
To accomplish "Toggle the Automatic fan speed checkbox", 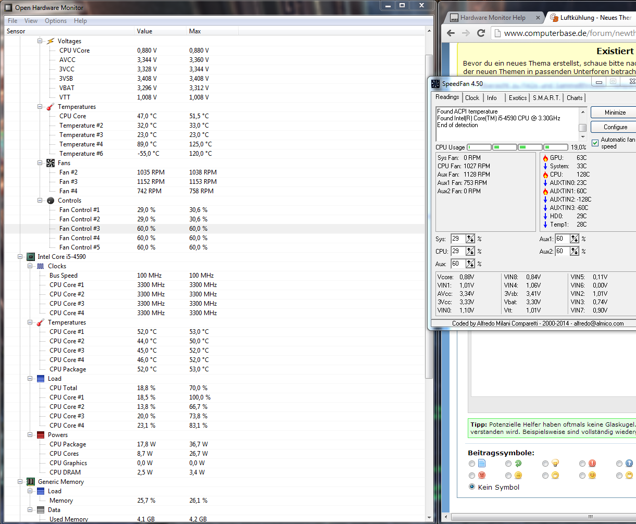I will pyautogui.click(x=595, y=143).
